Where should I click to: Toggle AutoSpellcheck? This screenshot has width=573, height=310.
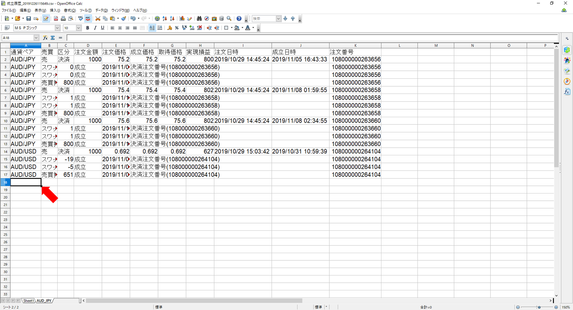pos(88,19)
